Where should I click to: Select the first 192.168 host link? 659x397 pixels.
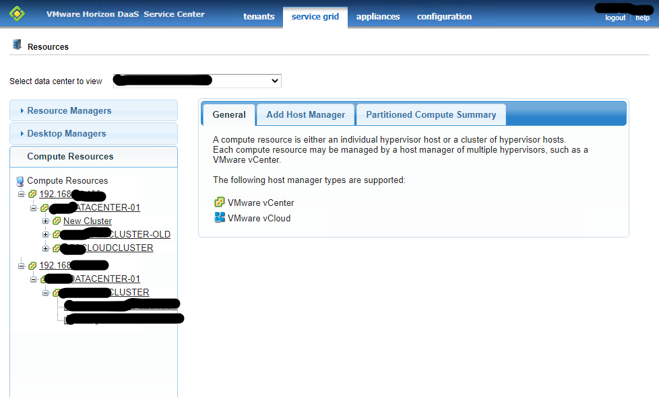tap(72, 194)
